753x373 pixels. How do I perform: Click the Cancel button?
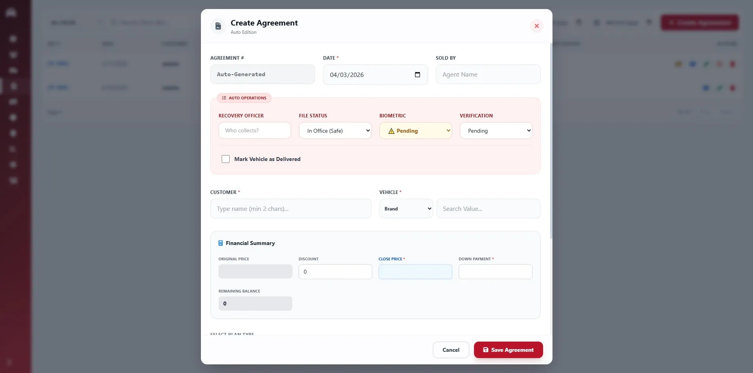(x=450, y=350)
